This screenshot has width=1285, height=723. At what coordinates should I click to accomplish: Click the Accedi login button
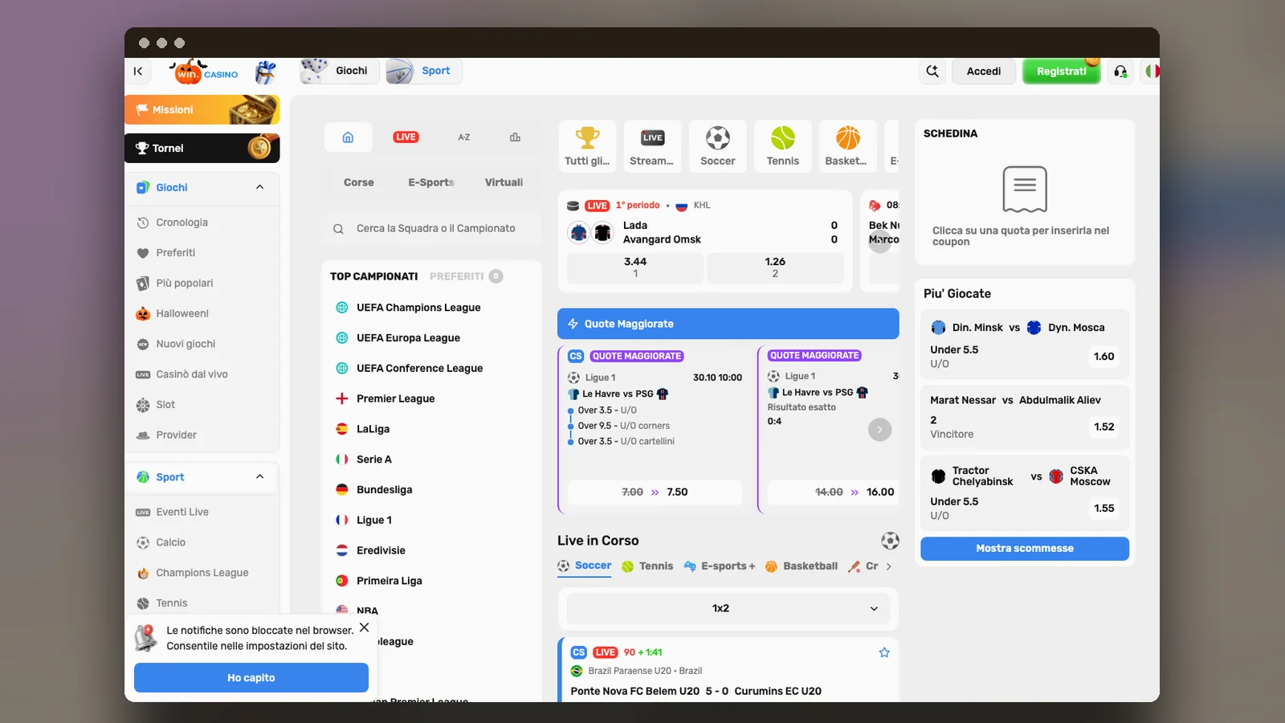(984, 71)
